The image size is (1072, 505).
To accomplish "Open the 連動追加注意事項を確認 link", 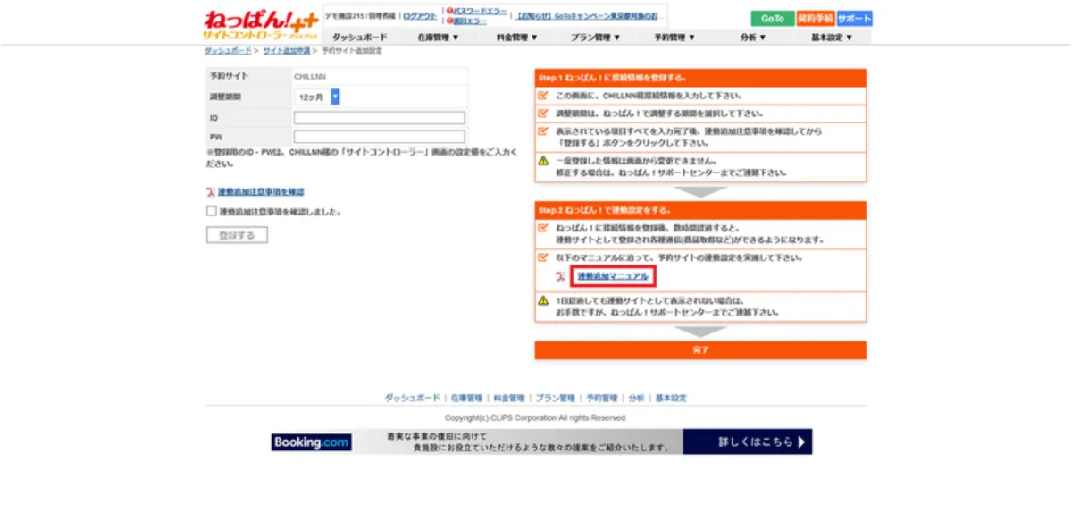I will (x=262, y=192).
